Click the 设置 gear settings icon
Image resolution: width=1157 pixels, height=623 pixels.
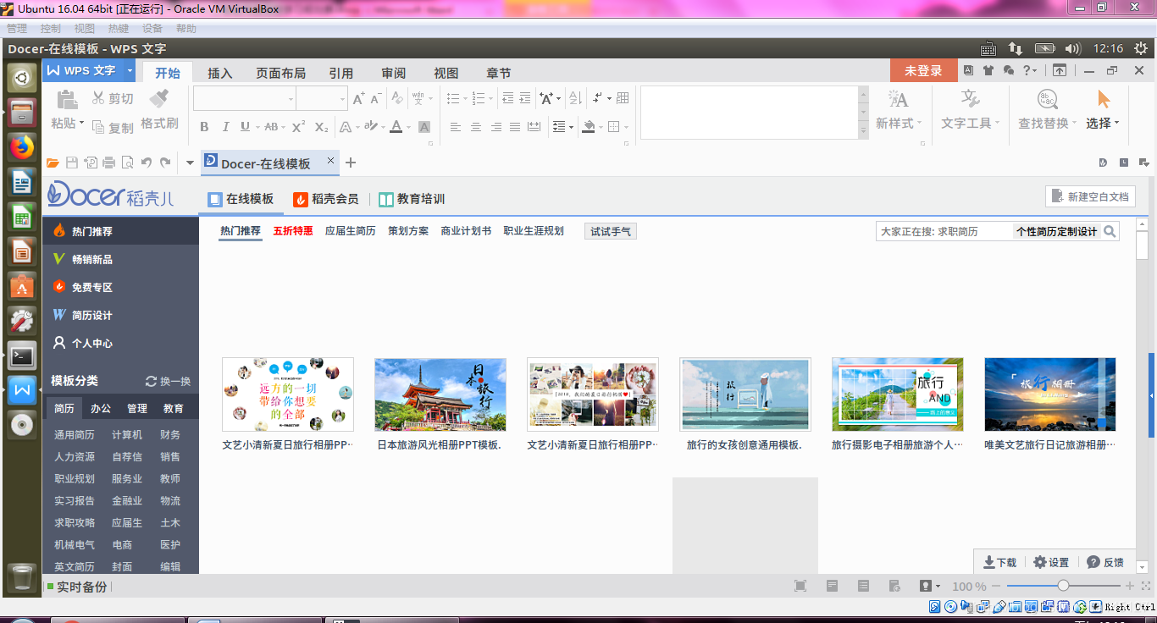[1051, 562]
